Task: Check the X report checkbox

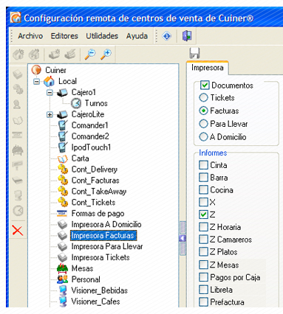Action: click(x=203, y=202)
